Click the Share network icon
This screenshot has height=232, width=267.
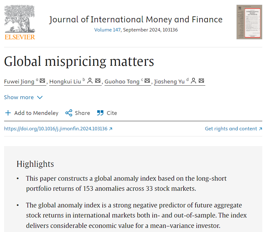coord(69,113)
